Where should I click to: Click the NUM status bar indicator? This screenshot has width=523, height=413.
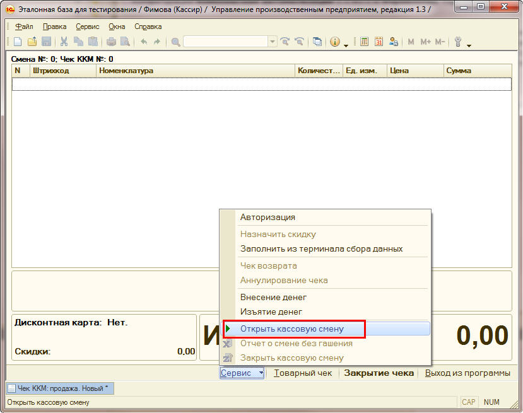coord(491,402)
